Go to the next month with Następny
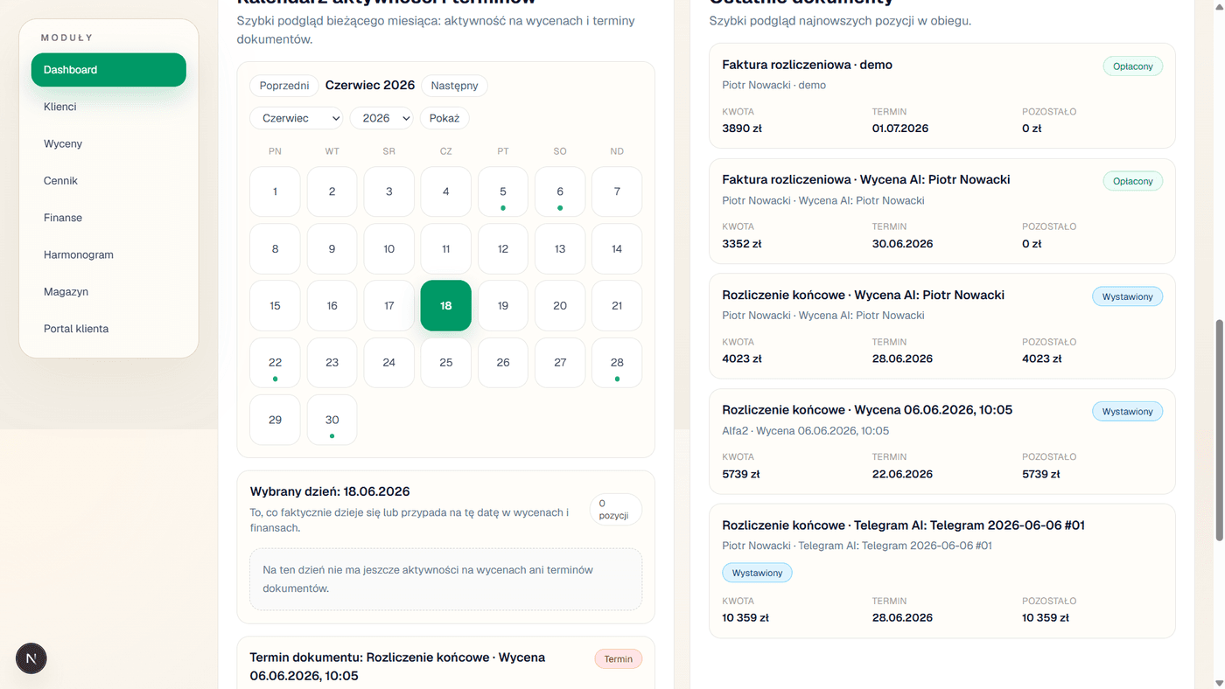This screenshot has width=1225, height=689. [x=454, y=86]
